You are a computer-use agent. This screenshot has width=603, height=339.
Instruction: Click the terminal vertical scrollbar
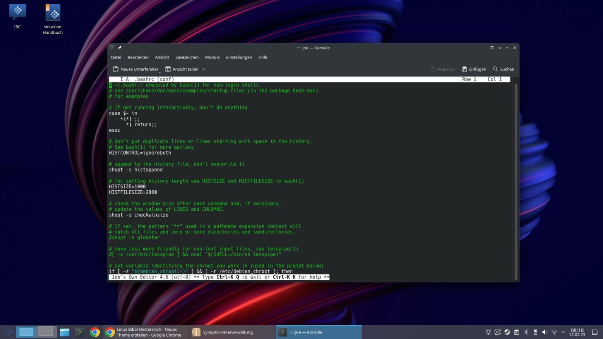(516, 181)
